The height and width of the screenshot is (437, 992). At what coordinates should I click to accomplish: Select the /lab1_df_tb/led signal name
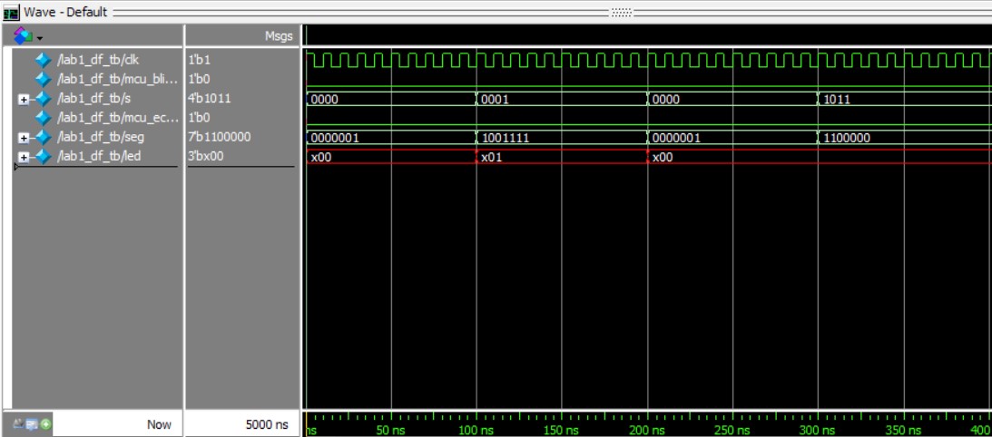click(x=99, y=156)
